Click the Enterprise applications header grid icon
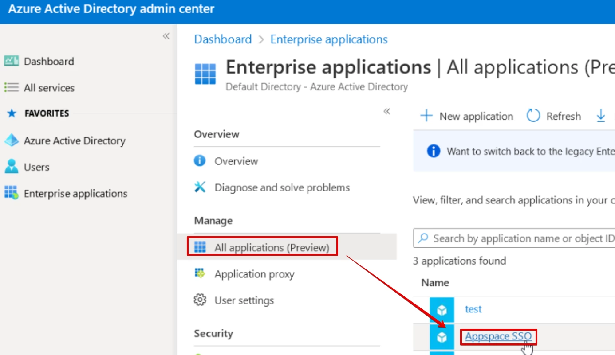Image resolution: width=615 pixels, height=355 pixels. click(x=205, y=74)
